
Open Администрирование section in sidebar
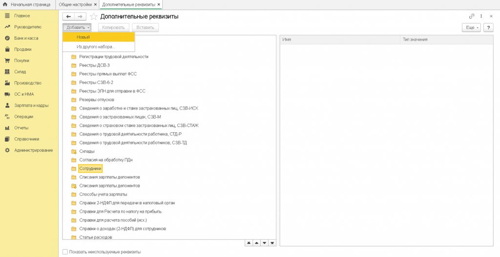point(34,150)
